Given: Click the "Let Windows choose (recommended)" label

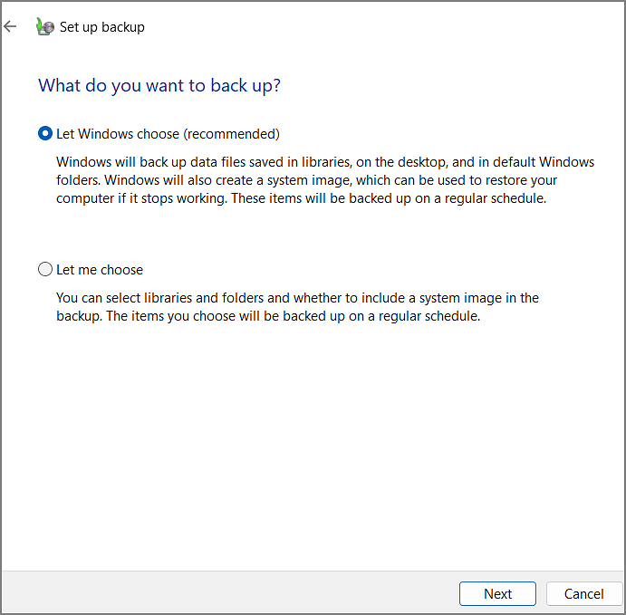Looking at the screenshot, I should coord(168,134).
